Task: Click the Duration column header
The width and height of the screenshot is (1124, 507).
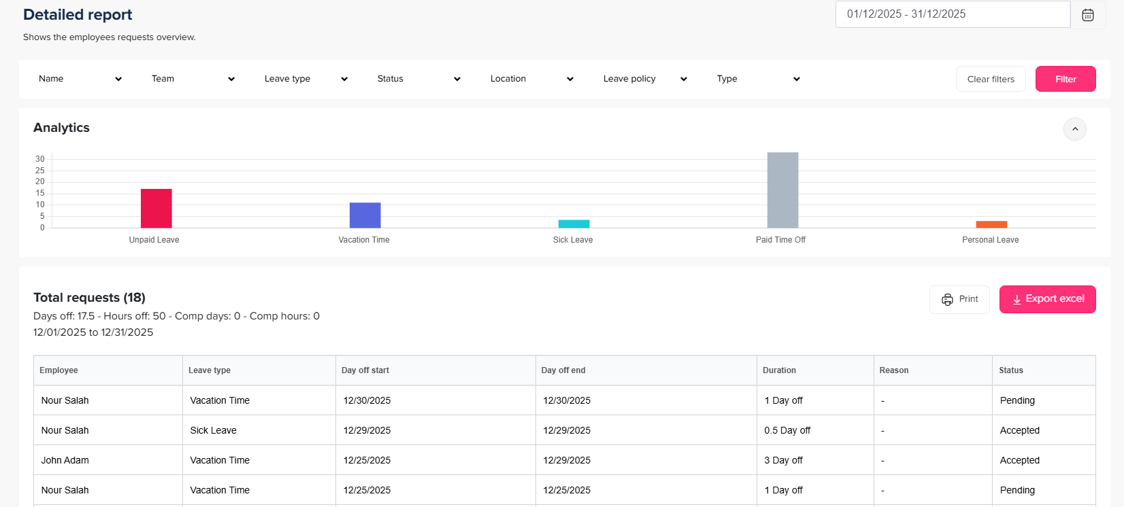Action: (x=779, y=370)
